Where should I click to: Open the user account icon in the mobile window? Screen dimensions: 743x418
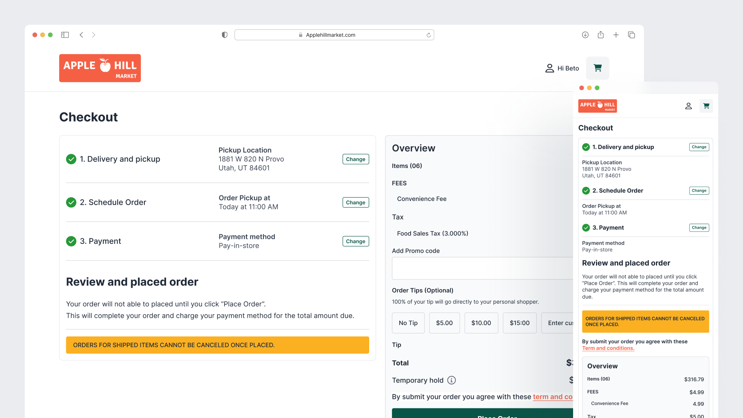click(688, 106)
